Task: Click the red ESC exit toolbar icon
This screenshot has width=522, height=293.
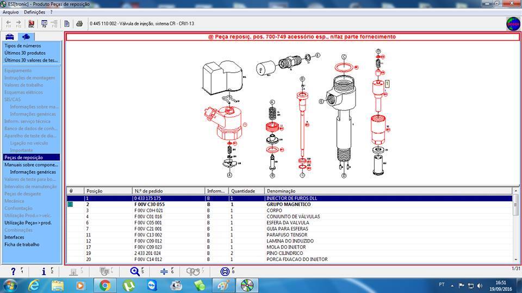Action: (x=32, y=23)
